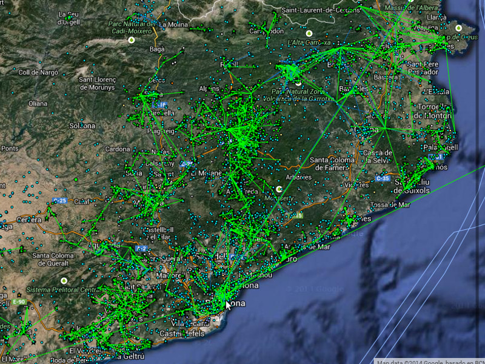Image resolution: width=485 pixels, height=364 pixels.
Task: Click the blue route shield near Igualada
Action: click(141, 248)
